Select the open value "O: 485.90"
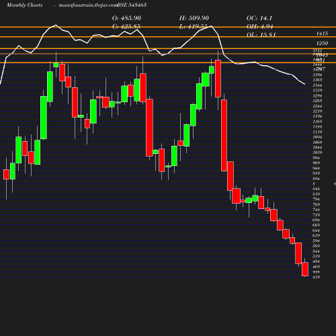The width and height of the screenshot is (336, 336). (x=126, y=18)
